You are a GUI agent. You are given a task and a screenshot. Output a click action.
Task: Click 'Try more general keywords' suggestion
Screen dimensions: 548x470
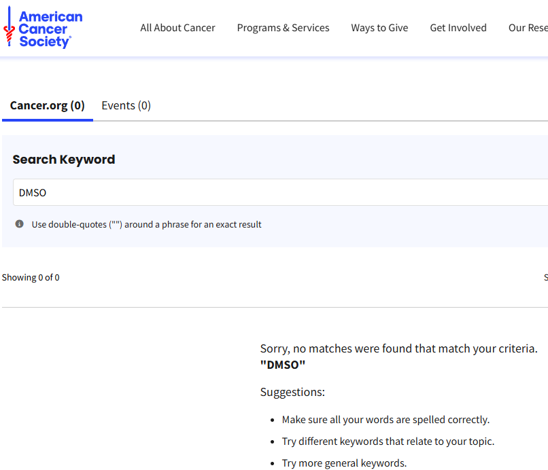click(344, 463)
